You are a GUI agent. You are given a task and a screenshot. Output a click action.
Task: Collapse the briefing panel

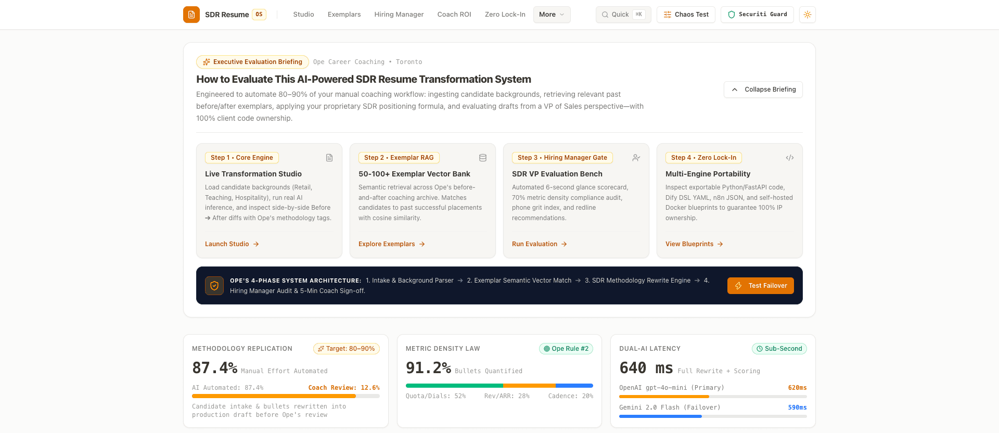(x=763, y=90)
